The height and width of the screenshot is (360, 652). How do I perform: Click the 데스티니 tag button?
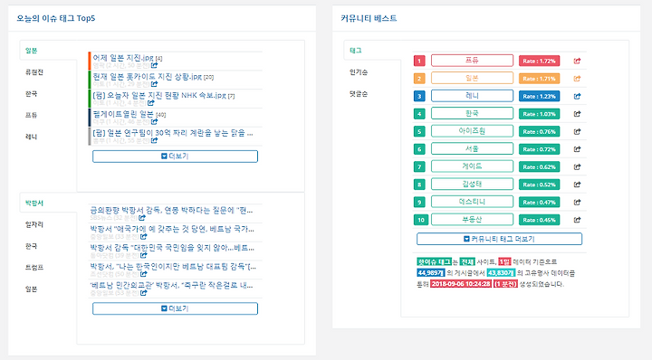[x=472, y=202]
